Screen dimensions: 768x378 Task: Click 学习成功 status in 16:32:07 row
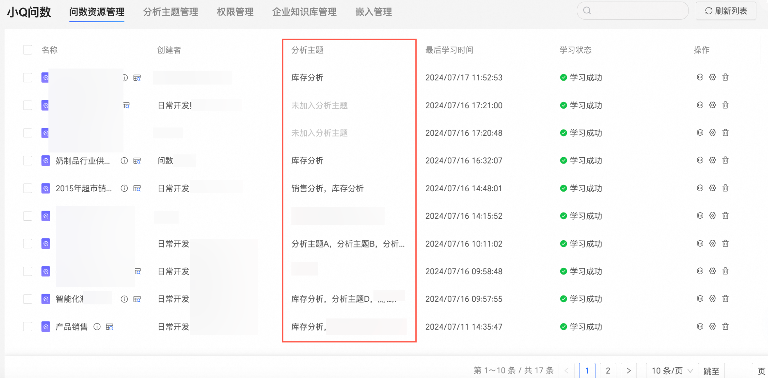(581, 161)
